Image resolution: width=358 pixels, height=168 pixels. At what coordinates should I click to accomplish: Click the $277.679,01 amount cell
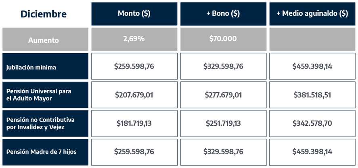click(223, 95)
